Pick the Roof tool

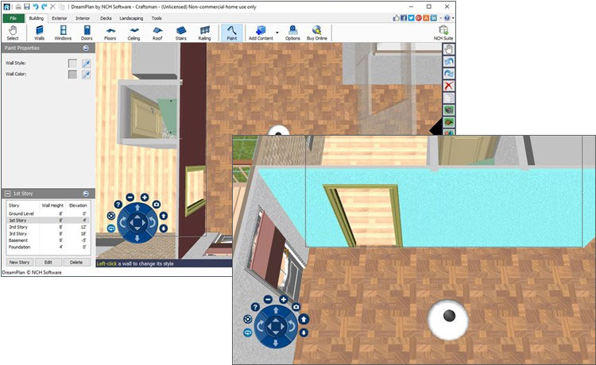click(x=157, y=32)
